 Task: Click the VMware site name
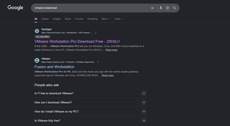tap(46, 59)
